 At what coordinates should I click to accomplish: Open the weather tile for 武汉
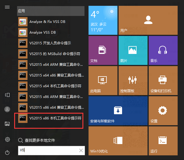pyautogui.click(x=103, y=20)
